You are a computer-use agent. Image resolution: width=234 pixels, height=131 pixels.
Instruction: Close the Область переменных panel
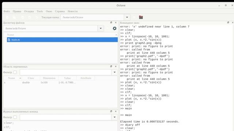coord(116,66)
